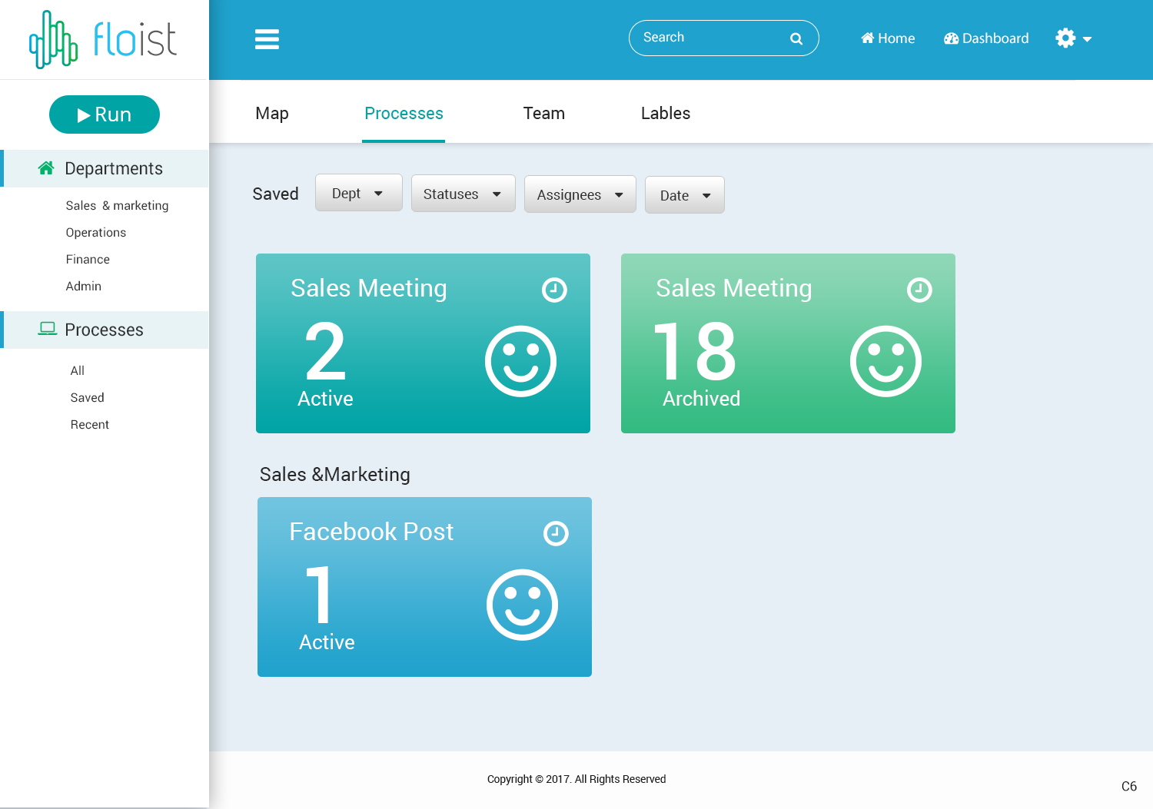The width and height of the screenshot is (1153, 809).
Task: Click the floist logo
Action: click(x=104, y=39)
